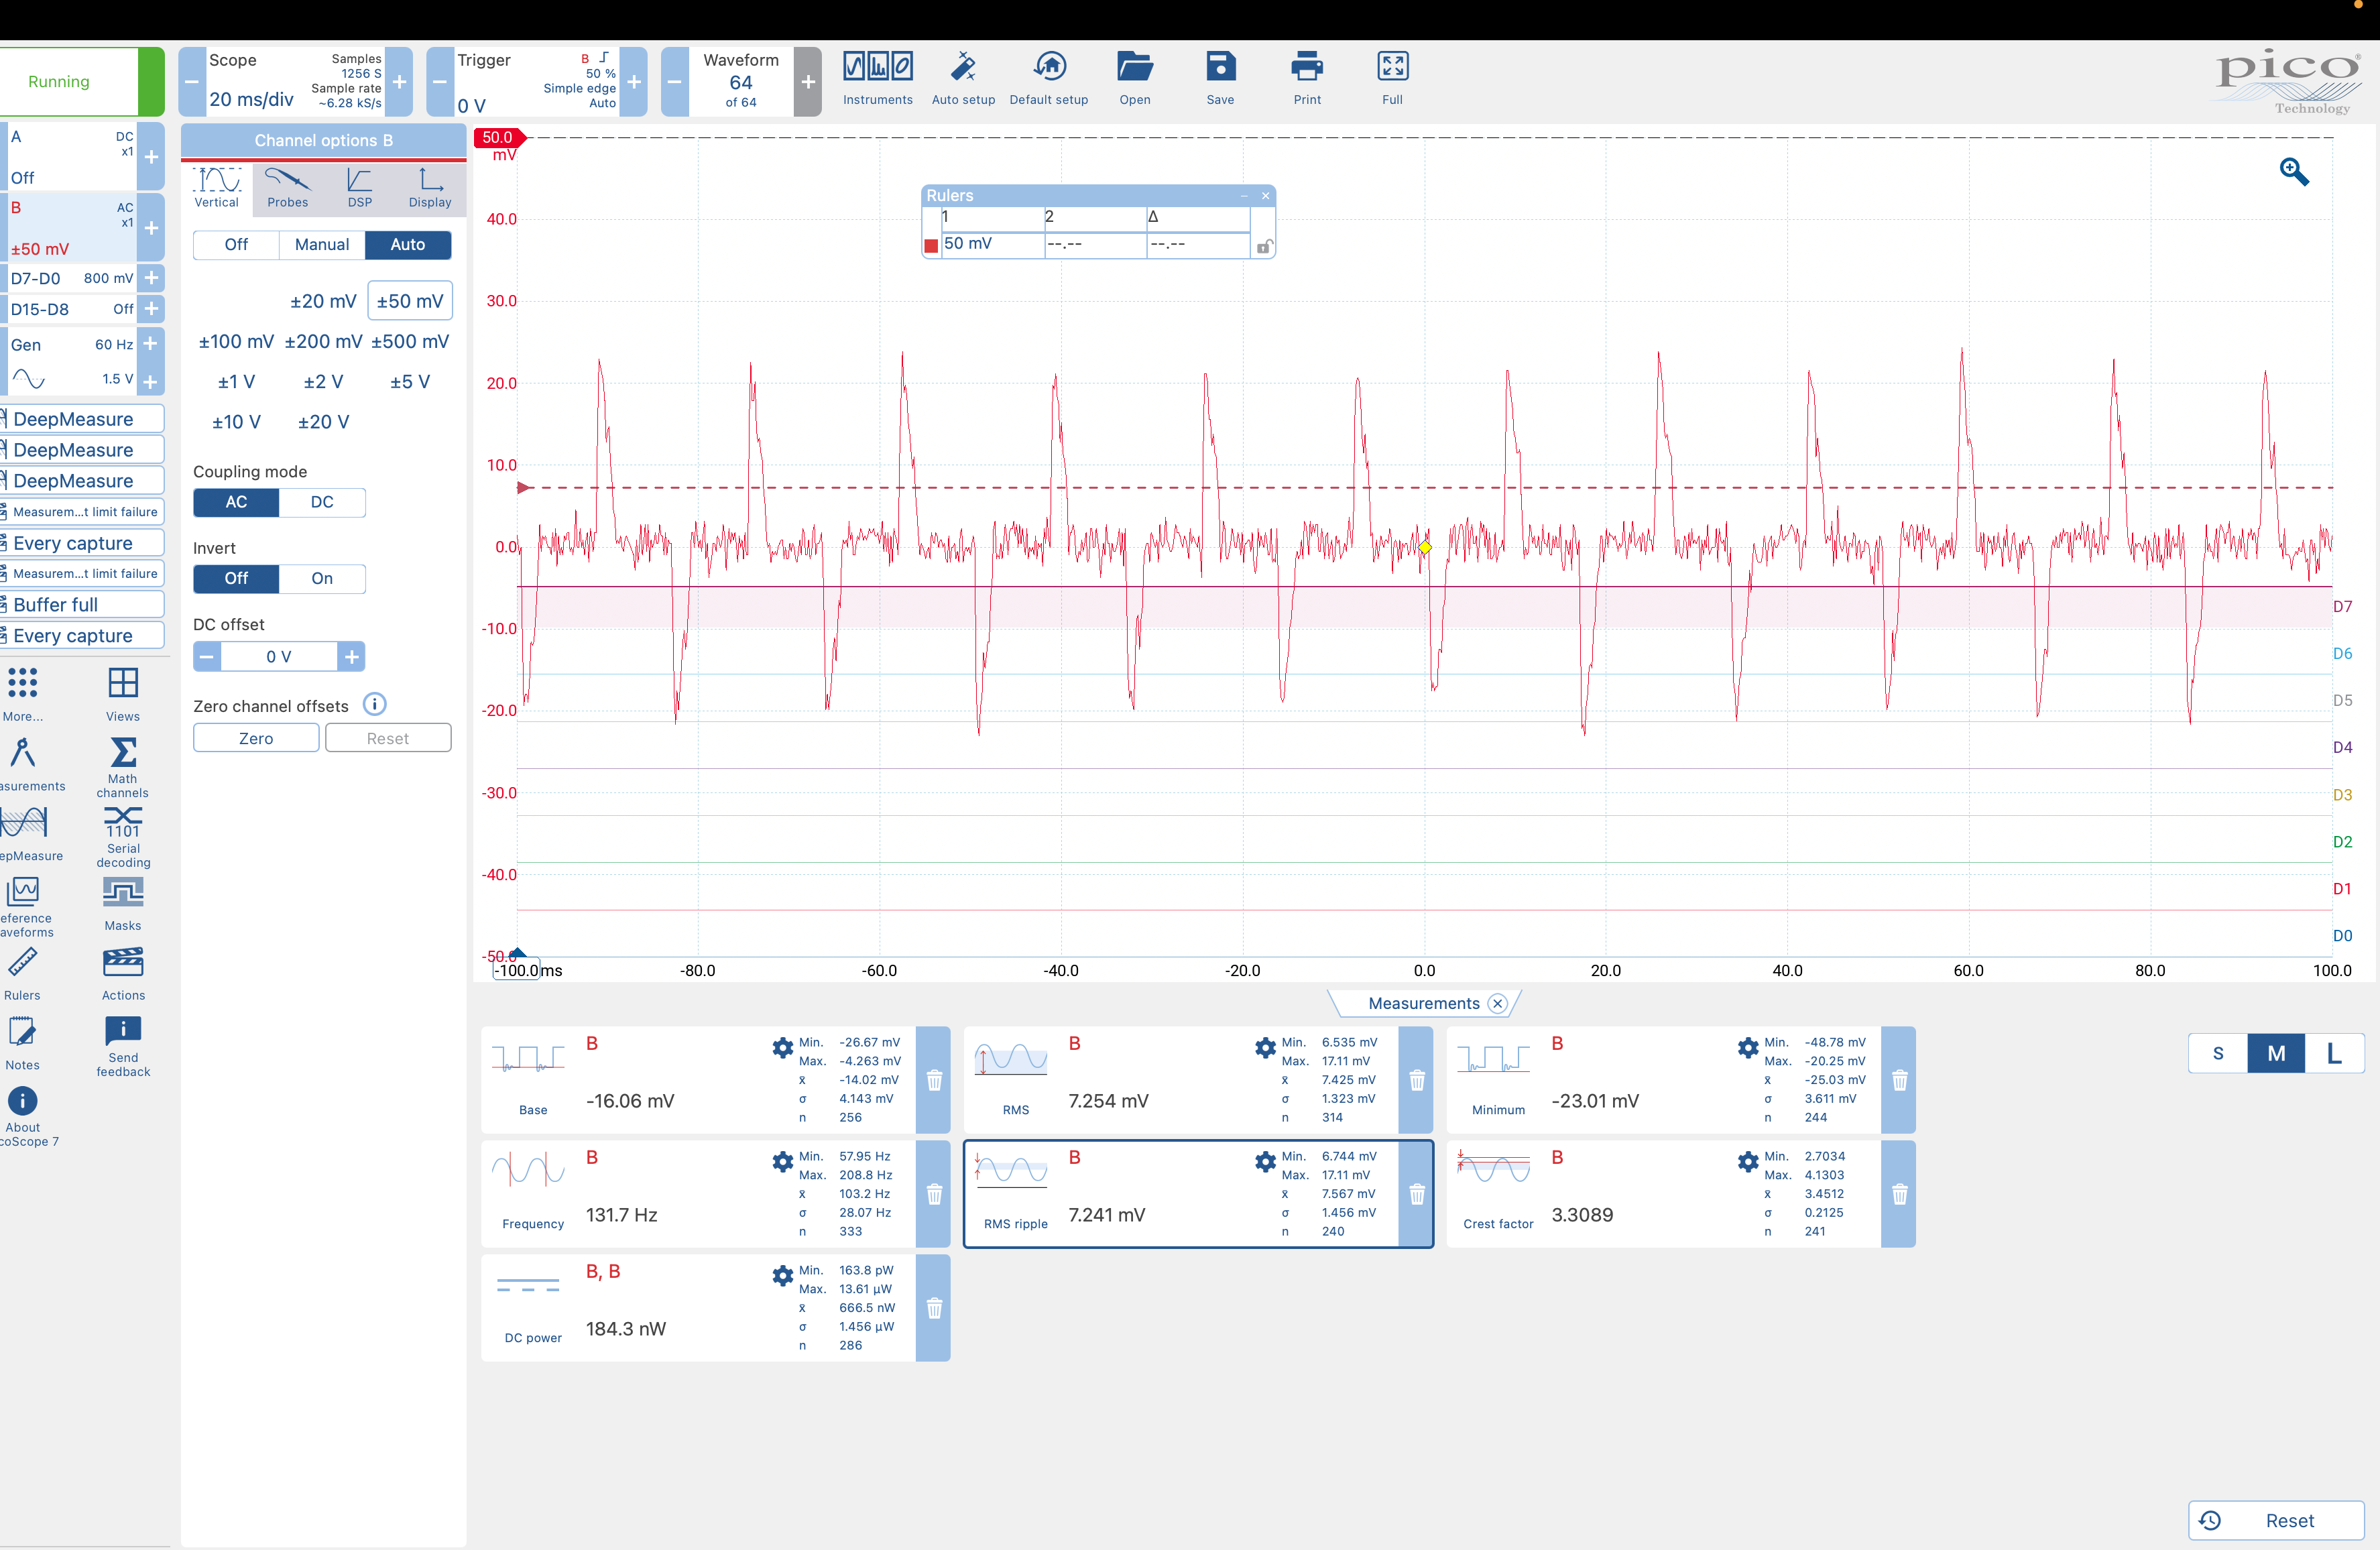Delete the Crest factor measurement
Screen dimensions: 2380x1550
[x=1899, y=1194]
